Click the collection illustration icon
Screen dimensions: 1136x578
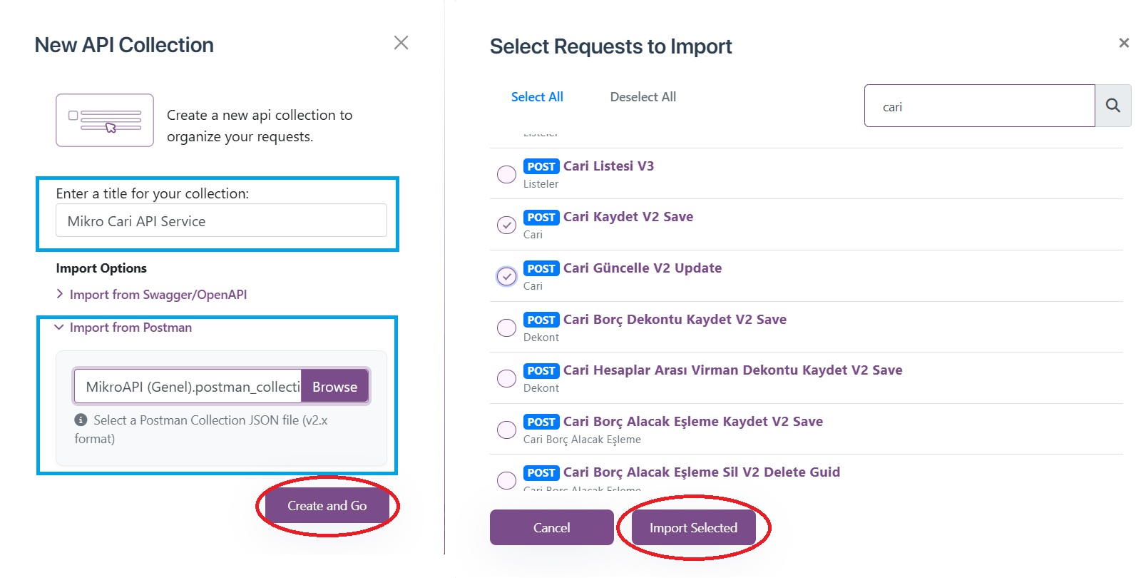(x=105, y=120)
